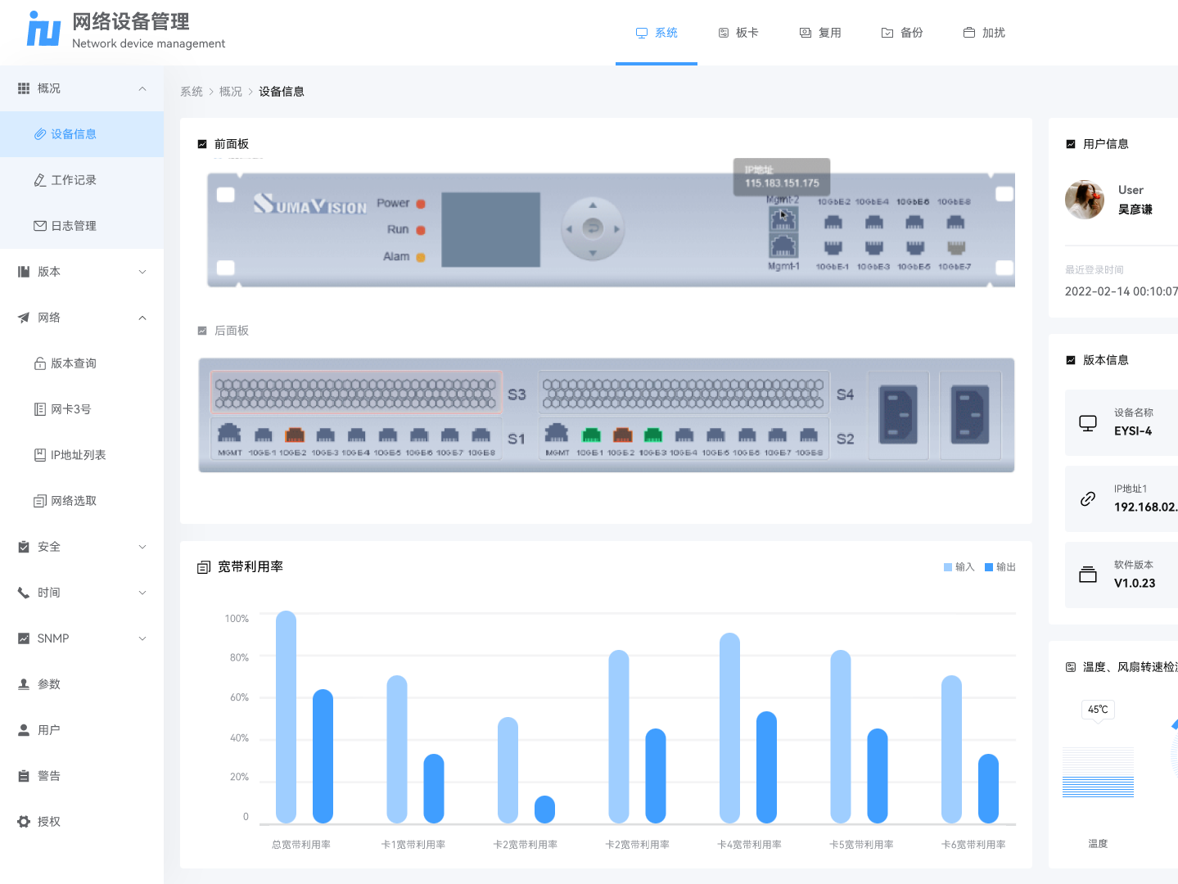The width and height of the screenshot is (1178, 884).
Task: Toggle the 后面板 checkbox
Action: 202,331
